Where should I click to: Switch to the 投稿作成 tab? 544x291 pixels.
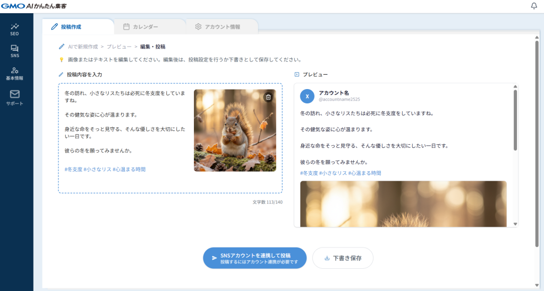71,27
